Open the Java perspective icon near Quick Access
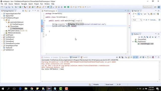 [159, 7]
